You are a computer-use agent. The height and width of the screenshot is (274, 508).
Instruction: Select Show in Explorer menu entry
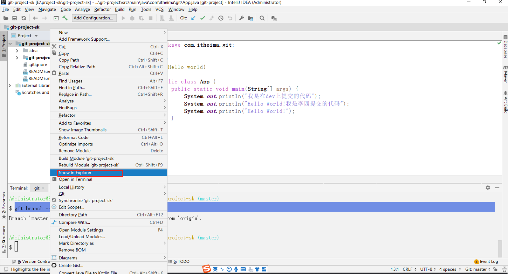tap(75, 173)
